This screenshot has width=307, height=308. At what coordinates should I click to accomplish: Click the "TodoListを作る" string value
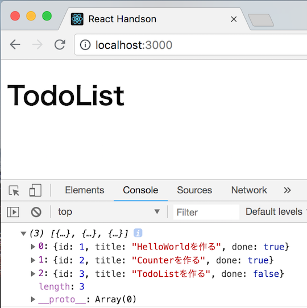171,274
